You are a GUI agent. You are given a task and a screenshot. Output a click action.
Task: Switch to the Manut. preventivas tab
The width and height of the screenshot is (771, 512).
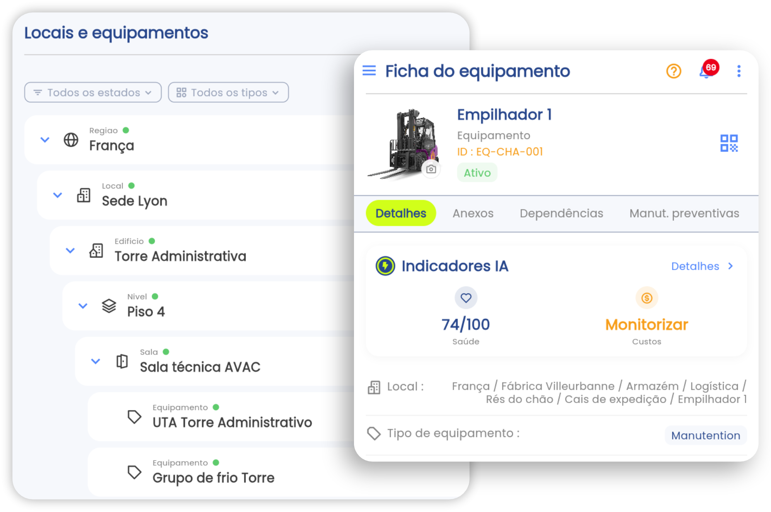tap(684, 213)
